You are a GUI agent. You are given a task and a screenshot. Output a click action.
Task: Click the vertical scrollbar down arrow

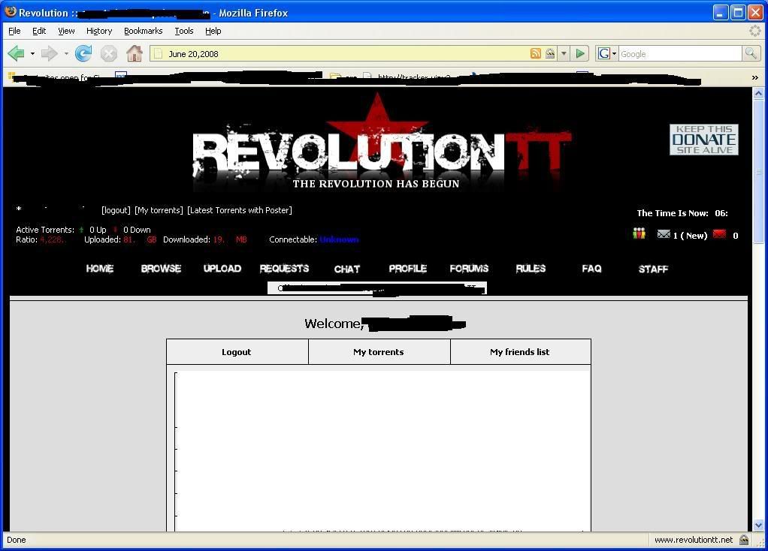coord(758,525)
